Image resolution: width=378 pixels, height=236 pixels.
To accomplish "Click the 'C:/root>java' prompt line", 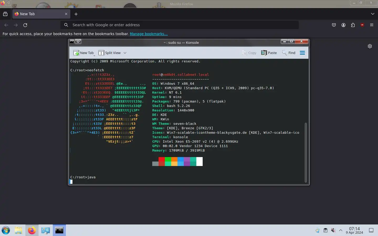I will click(x=83, y=177).
